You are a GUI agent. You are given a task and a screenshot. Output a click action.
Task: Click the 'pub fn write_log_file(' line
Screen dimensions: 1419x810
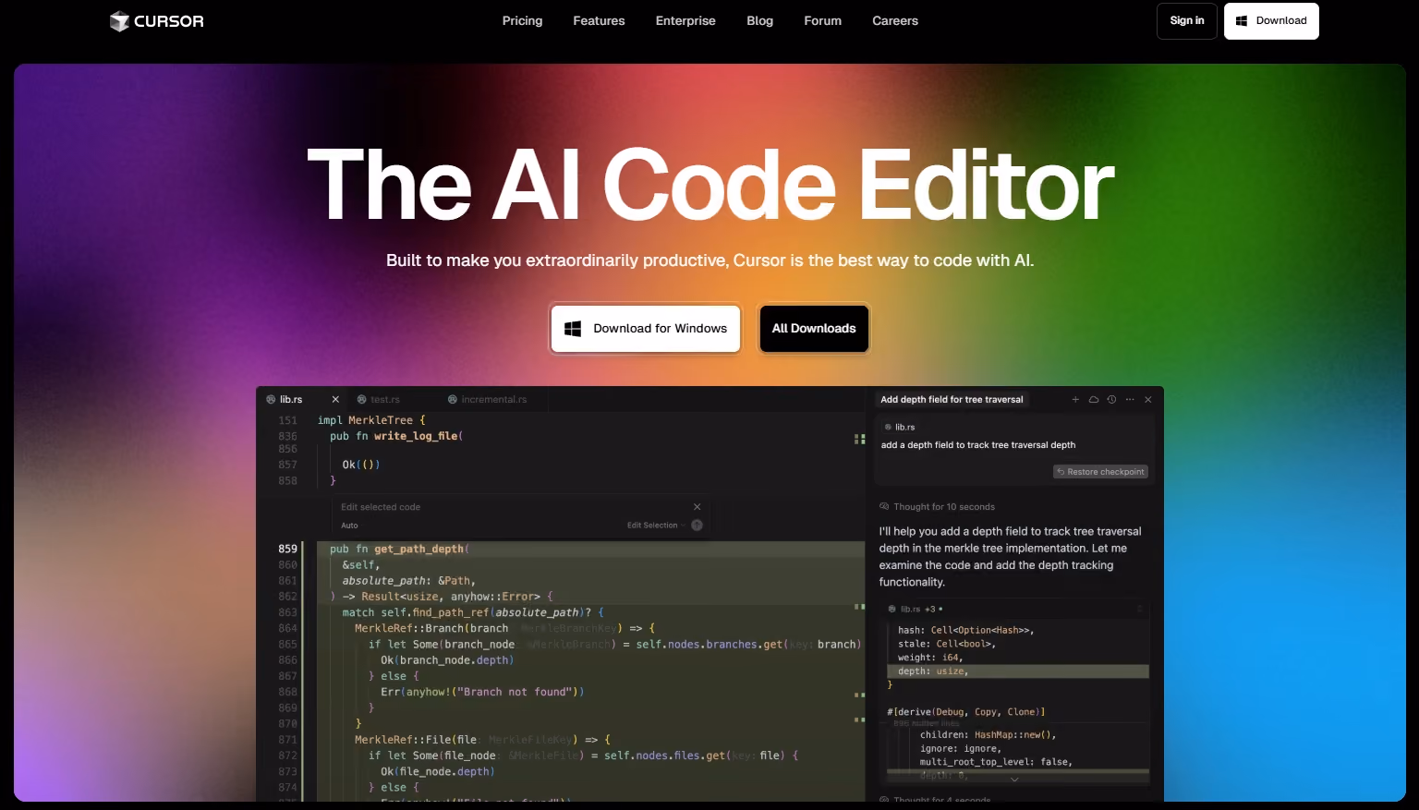point(396,436)
